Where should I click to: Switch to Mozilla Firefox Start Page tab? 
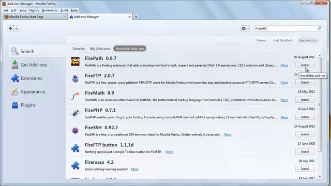click(35, 17)
